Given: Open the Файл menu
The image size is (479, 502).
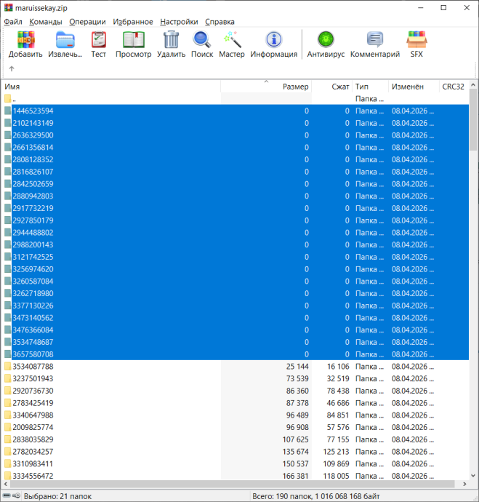Looking at the screenshot, I should point(12,22).
